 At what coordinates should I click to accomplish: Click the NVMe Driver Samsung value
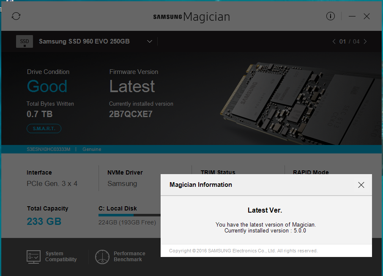[122, 184]
